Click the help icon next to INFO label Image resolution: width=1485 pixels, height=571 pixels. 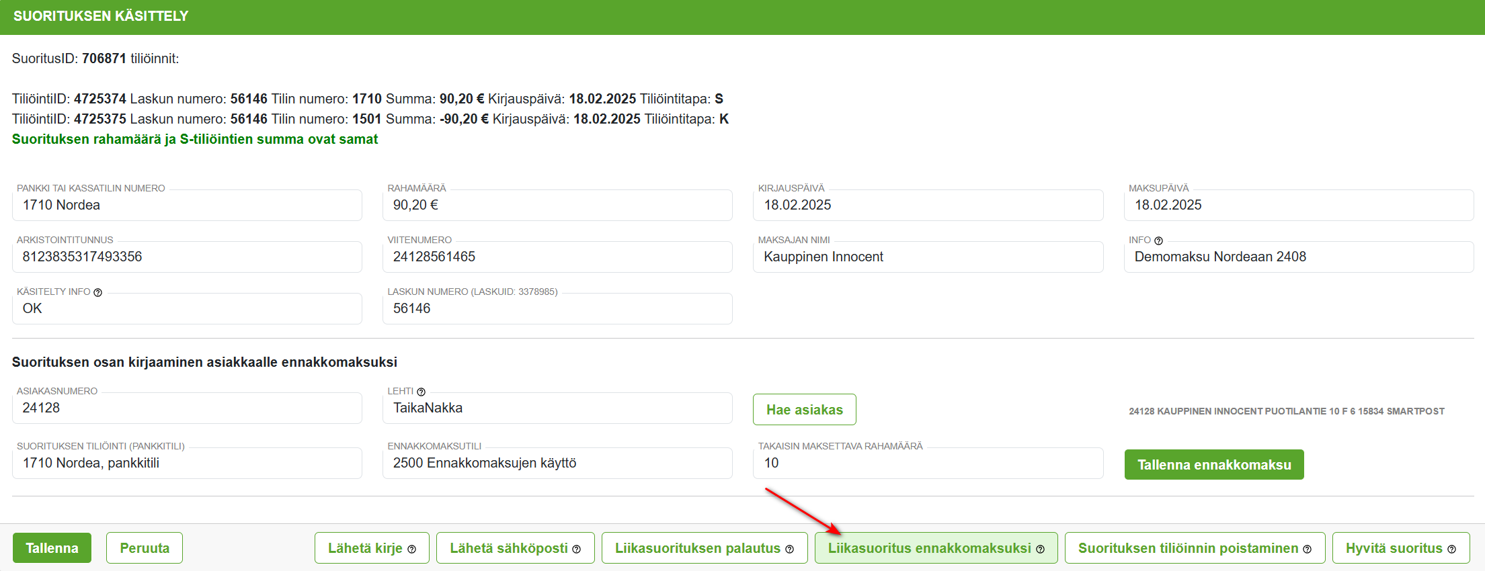pyautogui.click(x=1158, y=240)
